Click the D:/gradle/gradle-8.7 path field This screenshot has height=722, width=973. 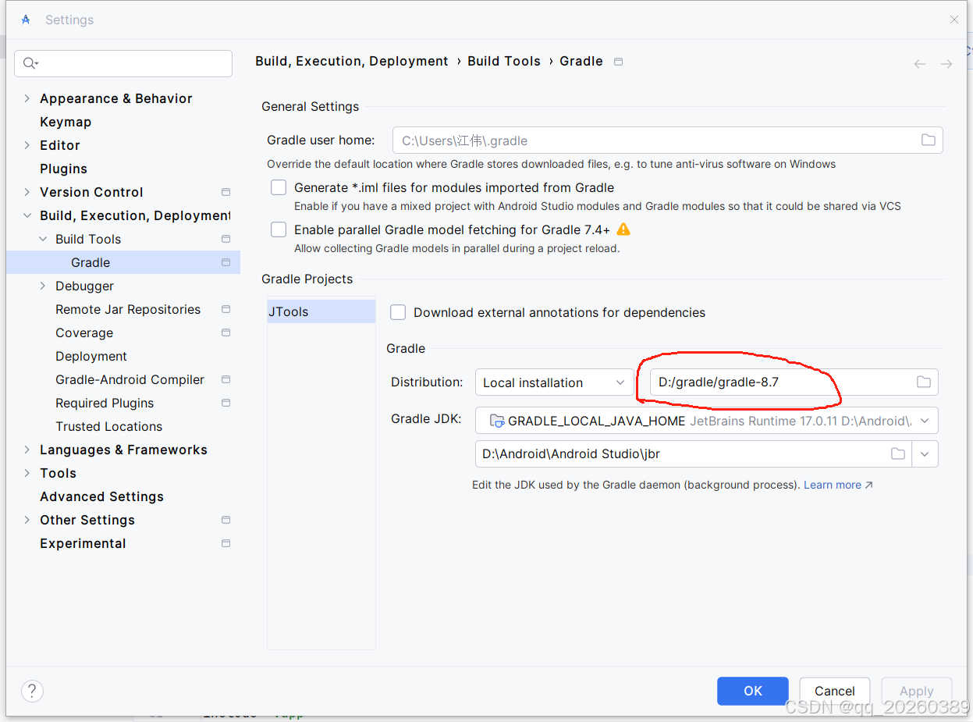pos(794,382)
